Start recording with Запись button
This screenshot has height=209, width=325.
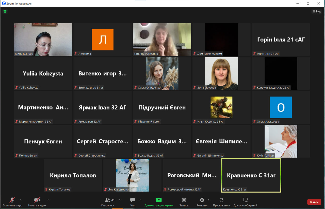[184, 202]
